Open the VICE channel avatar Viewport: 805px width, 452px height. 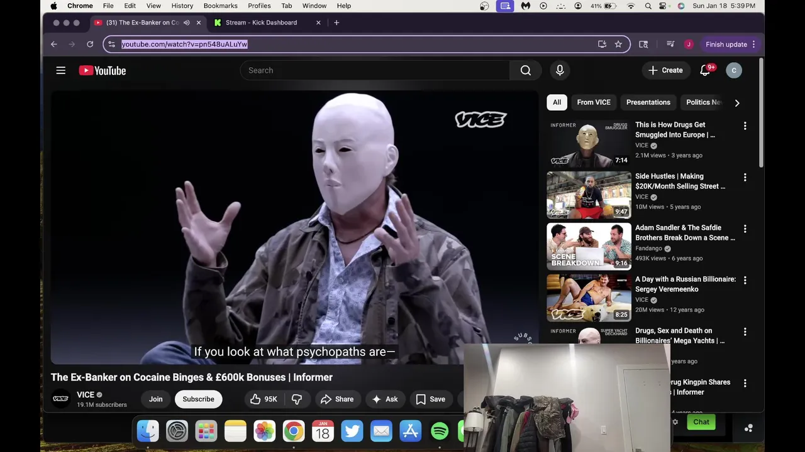61,399
